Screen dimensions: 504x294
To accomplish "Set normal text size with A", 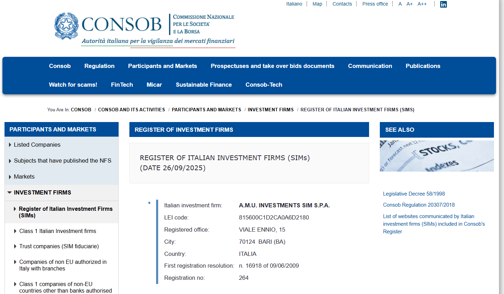I will [400, 4].
